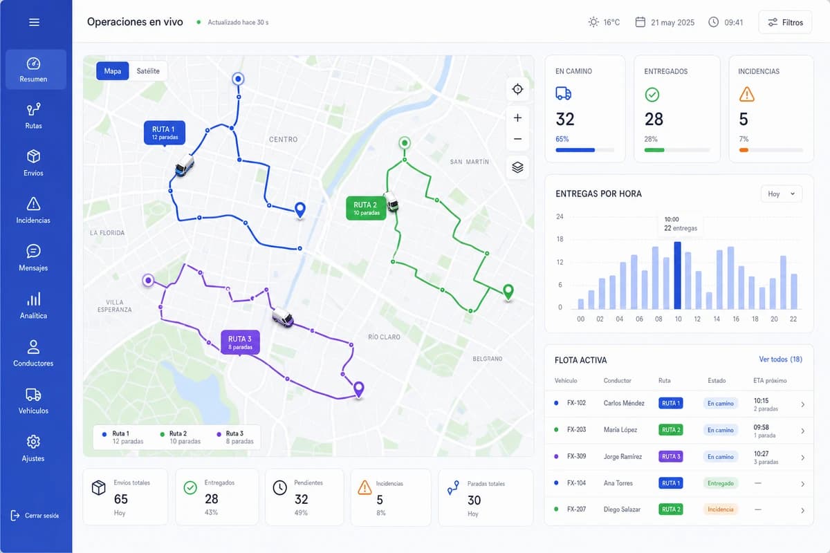Click Incidencia status of Diego Salazar

click(721, 509)
